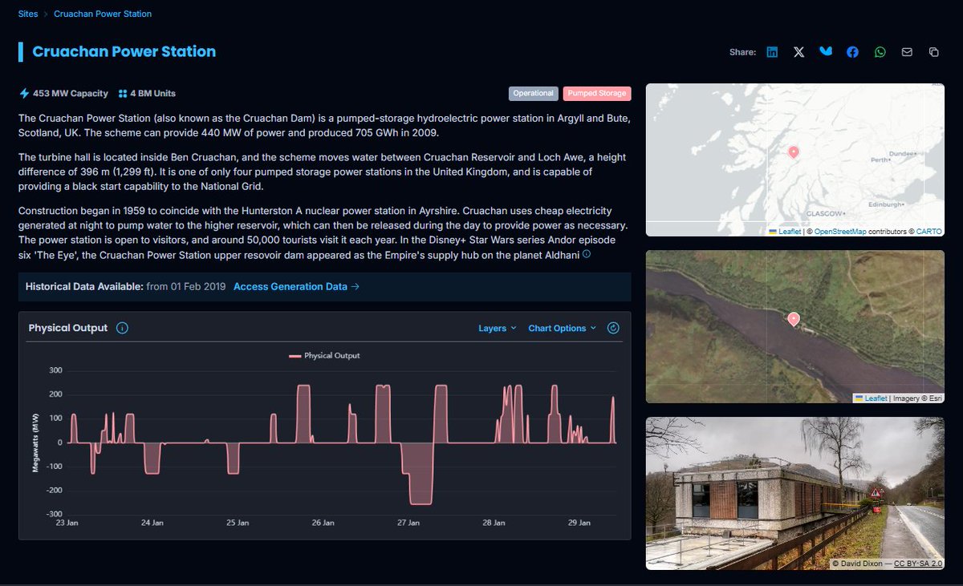963x586 pixels.
Task: Open CC BY-SA 2.0 license link
Action: coord(918,564)
